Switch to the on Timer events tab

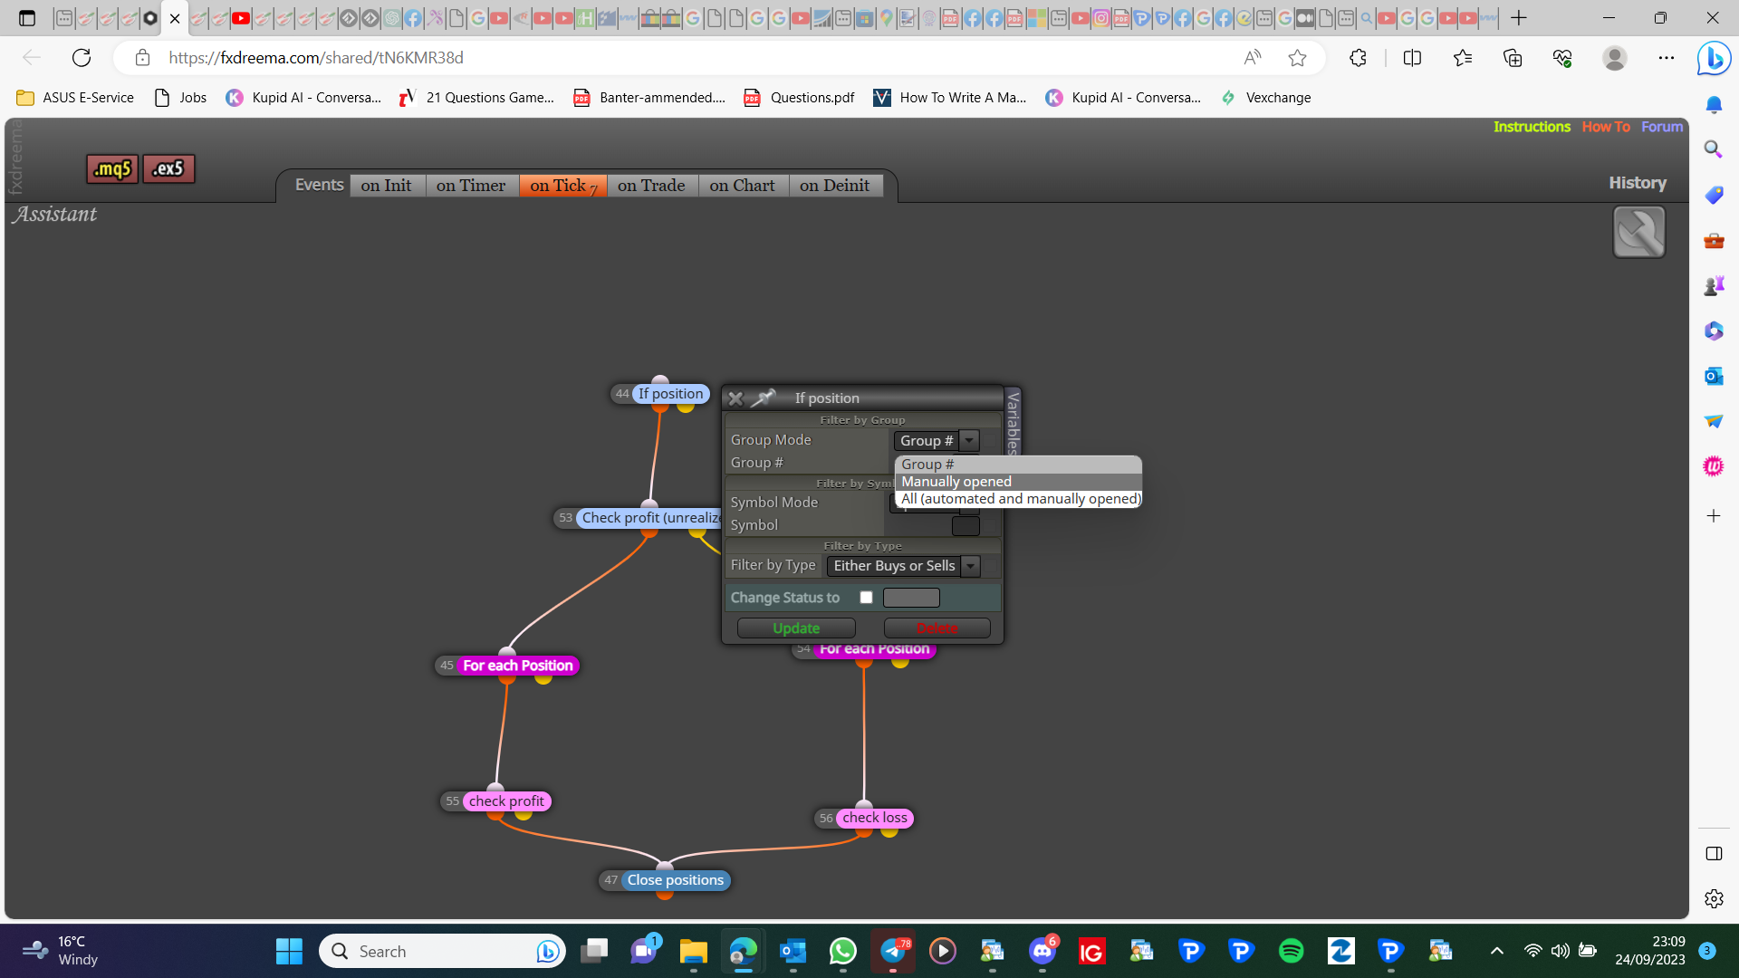pos(471,186)
